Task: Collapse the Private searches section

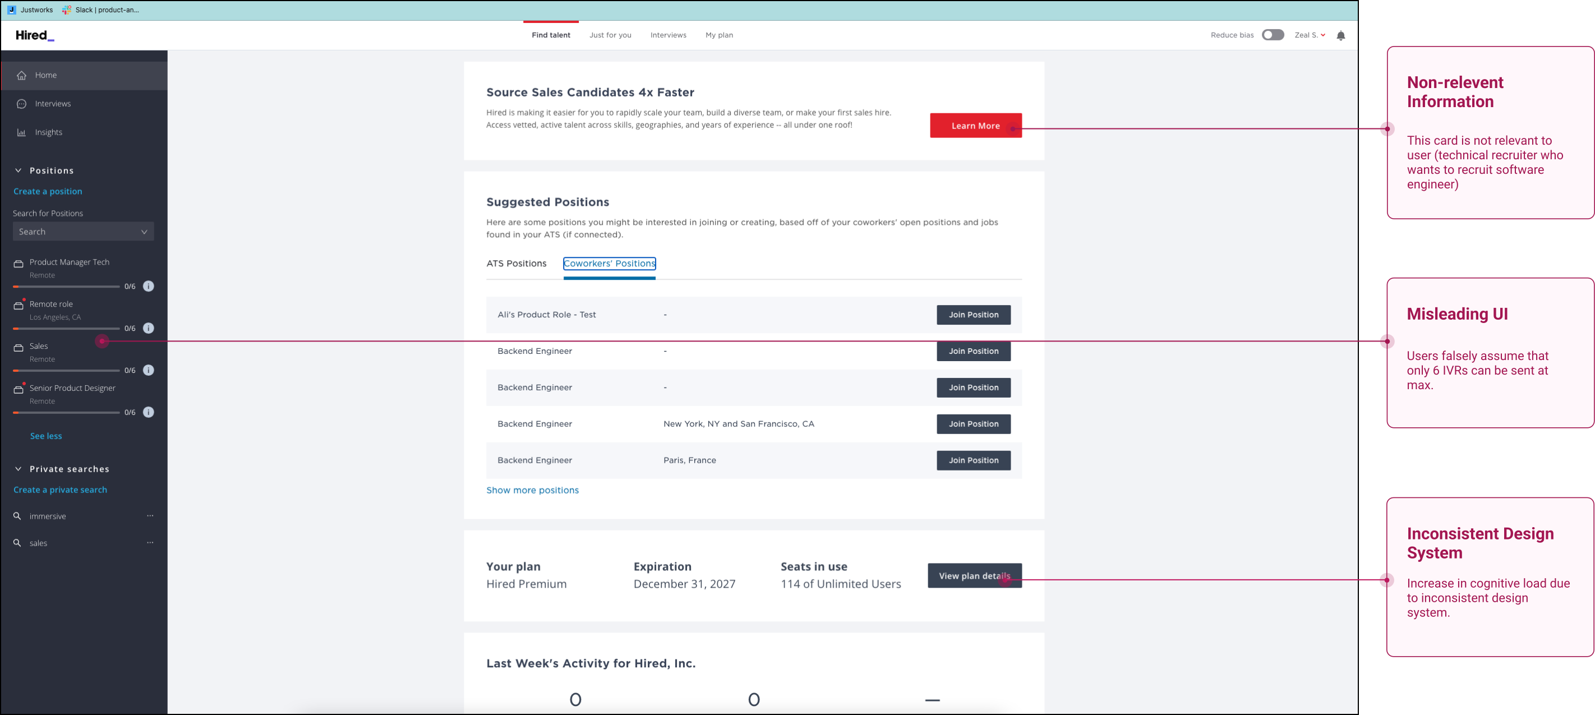Action: [x=18, y=469]
